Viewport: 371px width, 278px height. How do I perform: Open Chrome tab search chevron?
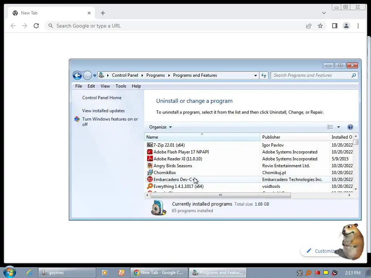(x=324, y=13)
